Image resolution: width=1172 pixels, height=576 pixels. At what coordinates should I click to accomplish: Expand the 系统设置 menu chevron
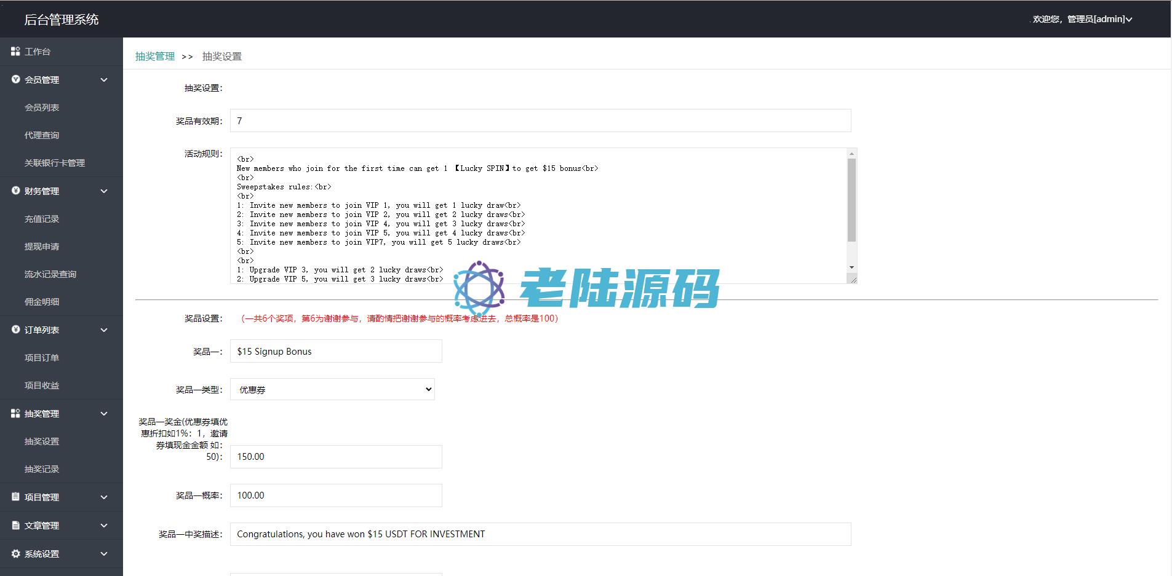[x=104, y=554]
